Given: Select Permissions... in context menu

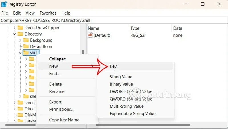Looking at the screenshot, I should 61,109.
